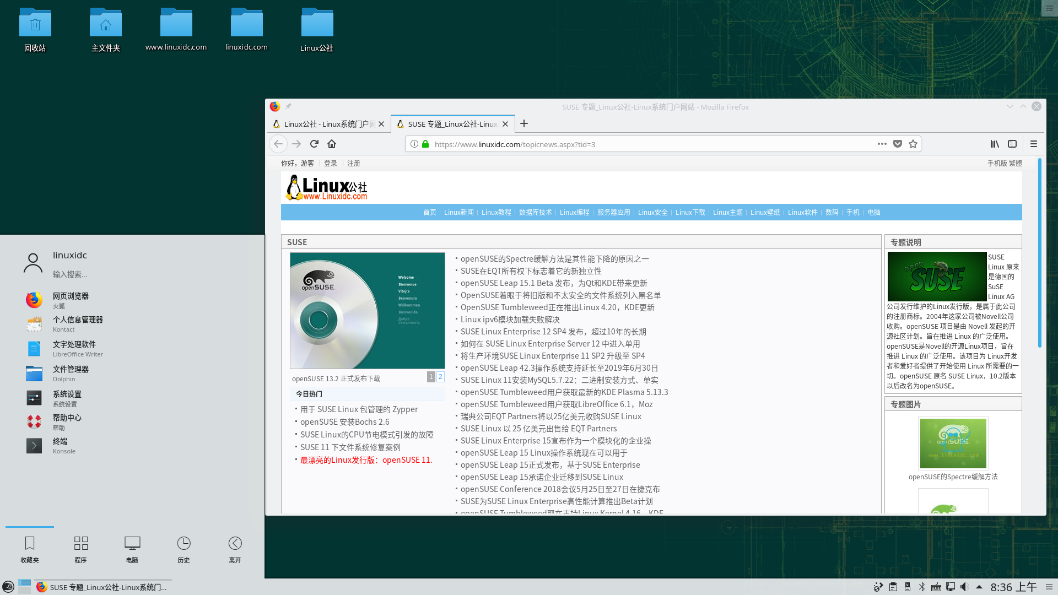
Task: Go to Firefox home page icon
Action: click(x=332, y=144)
